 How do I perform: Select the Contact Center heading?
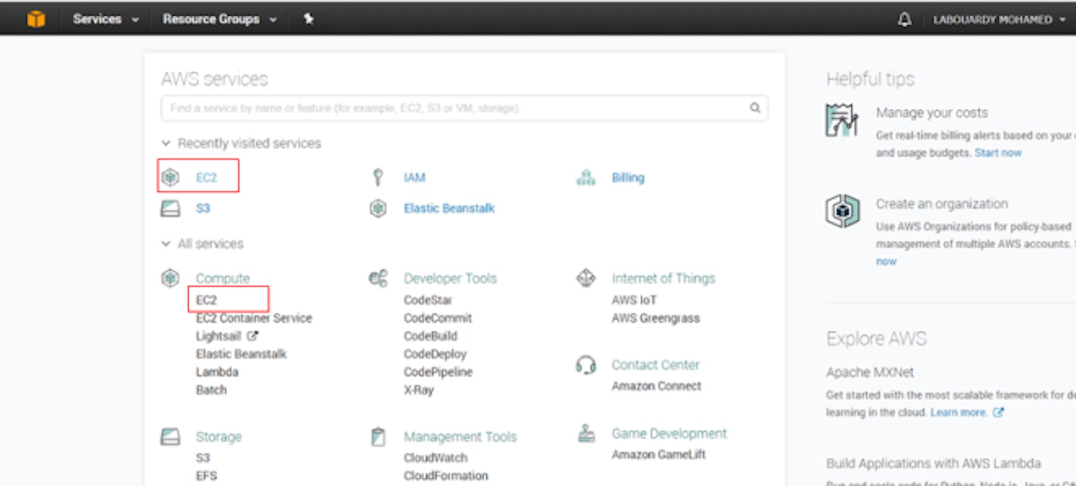[x=656, y=365]
